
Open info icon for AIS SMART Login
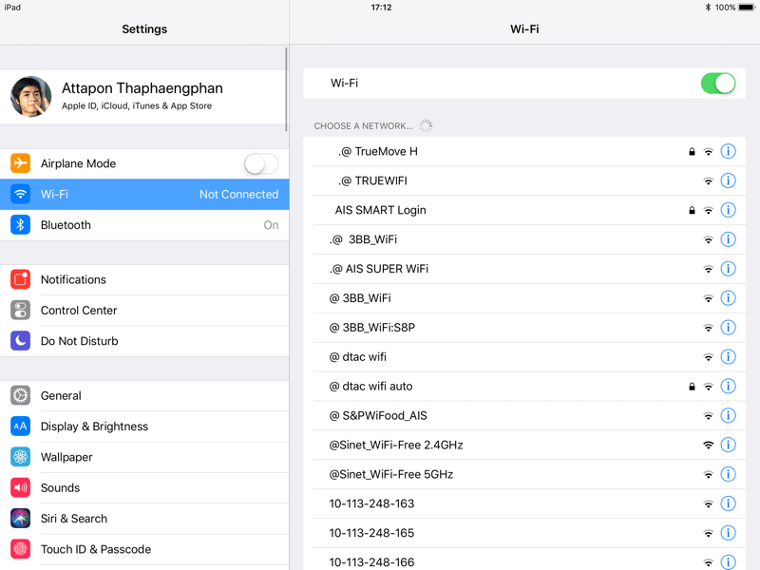click(728, 210)
